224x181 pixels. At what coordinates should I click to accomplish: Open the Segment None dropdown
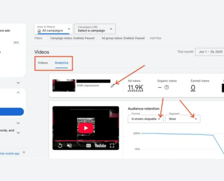183,119
